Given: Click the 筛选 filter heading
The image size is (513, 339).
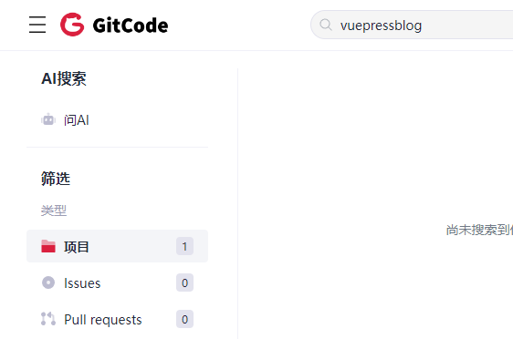Looking at the screenshot, I should (x=56, y=179).
